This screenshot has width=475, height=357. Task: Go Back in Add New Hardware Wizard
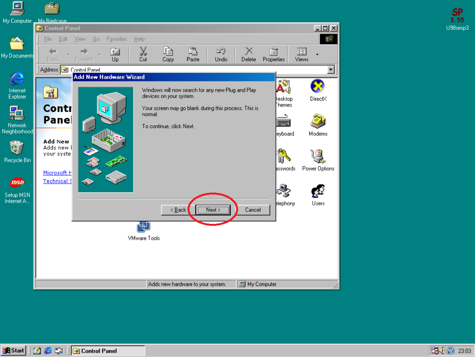click(x=178, y=210)
